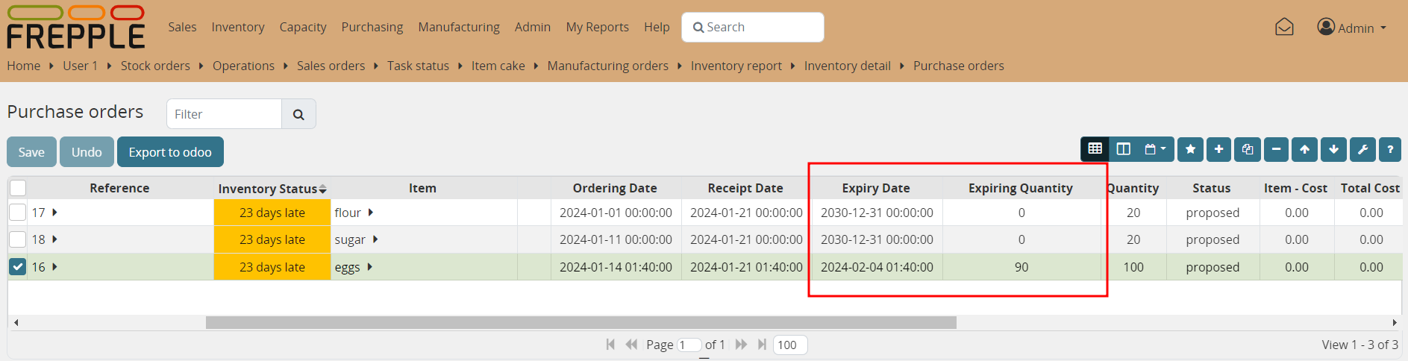The height and width of the screenshot is (361, 1408).
Task: Open the calendar view dropdown
Action: tap(1155, 149)
